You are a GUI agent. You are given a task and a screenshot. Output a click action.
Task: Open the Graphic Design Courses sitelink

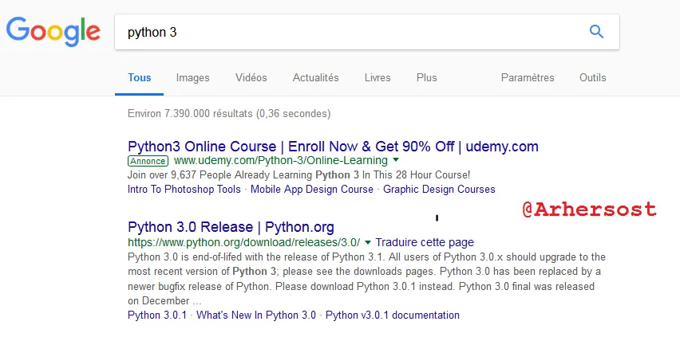click(x=439, y=190)
